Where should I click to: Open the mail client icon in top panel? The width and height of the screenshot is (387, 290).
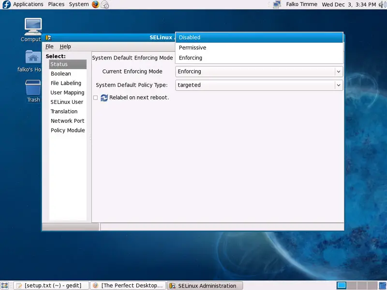click(x=105, y=4)
